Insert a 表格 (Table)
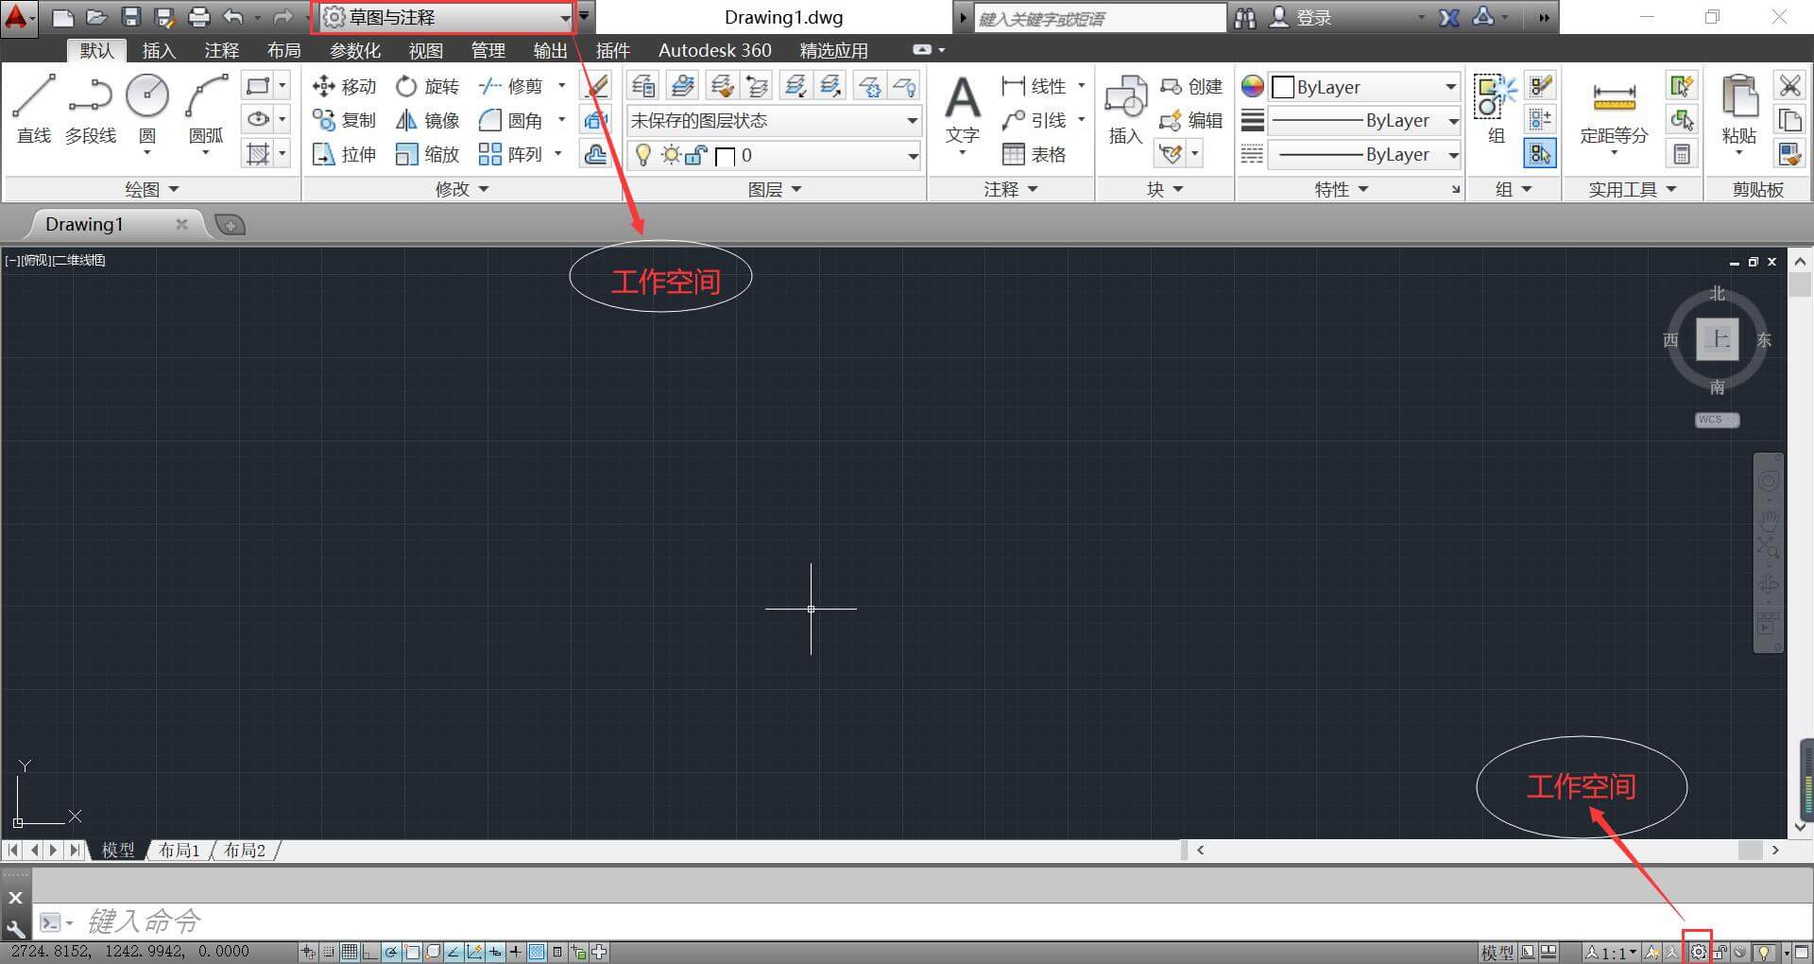The height and width of the screenshot is (964, 1814). (1034, 154)
